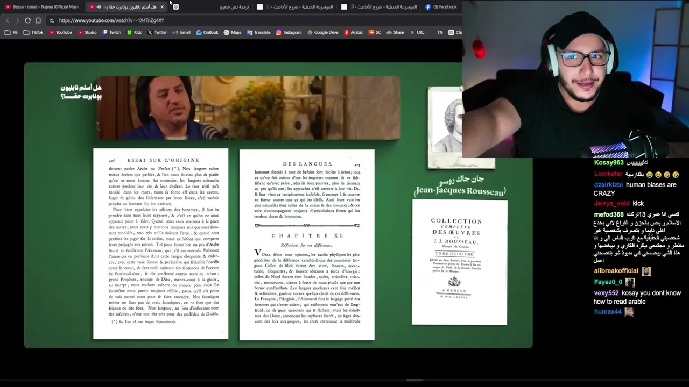Open TN bookmark

pyautogui.click(x=440, y=32)
